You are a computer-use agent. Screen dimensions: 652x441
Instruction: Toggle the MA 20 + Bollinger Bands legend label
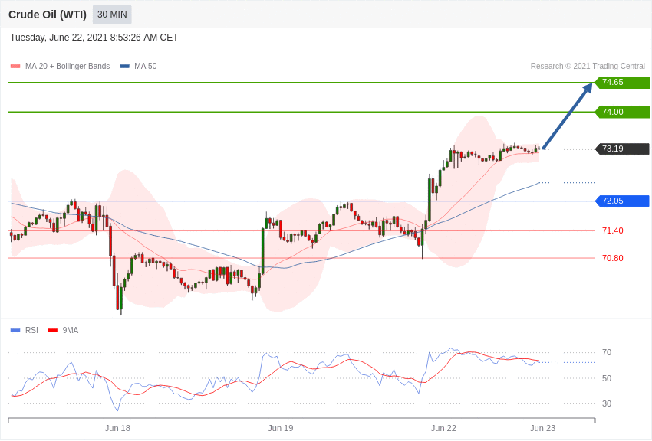pyautogui.click(x=68, y=67)
